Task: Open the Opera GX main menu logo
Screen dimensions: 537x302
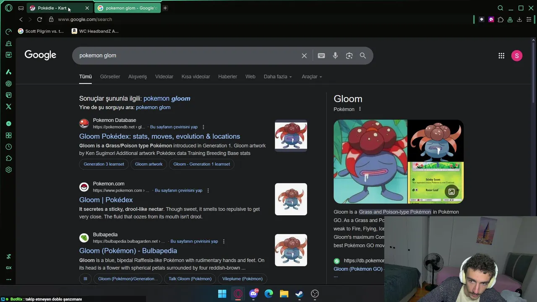Action: tap(8, 8)
